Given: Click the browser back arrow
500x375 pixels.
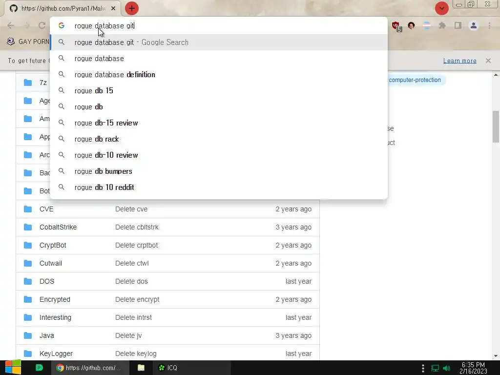Looking at the screenshot, I should coord(11,25).
